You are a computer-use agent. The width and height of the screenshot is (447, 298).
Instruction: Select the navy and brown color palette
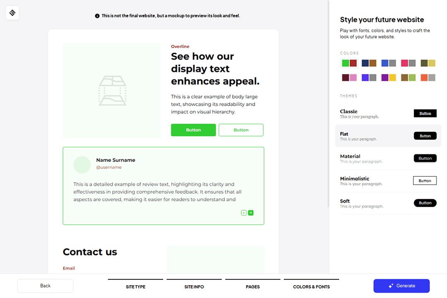pos(369,63)
